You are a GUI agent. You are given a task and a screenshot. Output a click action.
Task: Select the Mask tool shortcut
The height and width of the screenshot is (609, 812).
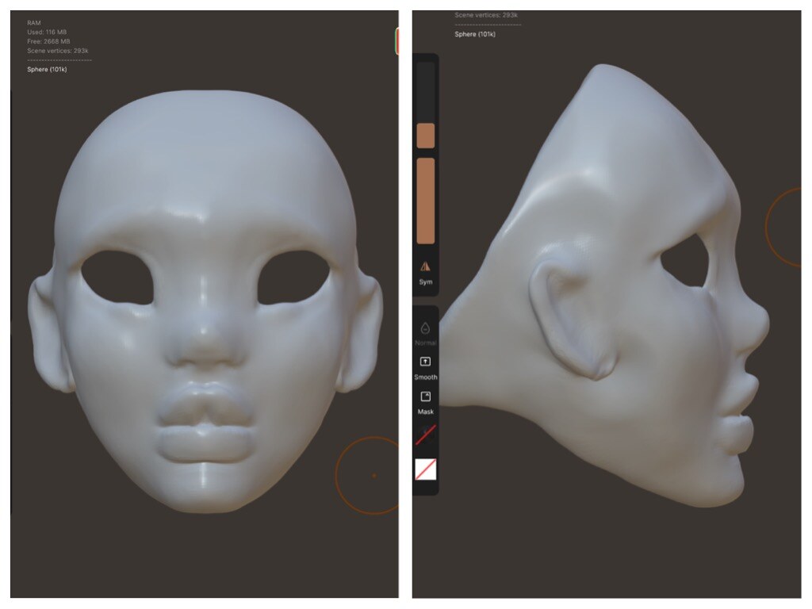[425, 403]
